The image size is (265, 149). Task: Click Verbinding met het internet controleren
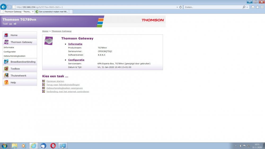pyautogui.click(x=68, y=92)
